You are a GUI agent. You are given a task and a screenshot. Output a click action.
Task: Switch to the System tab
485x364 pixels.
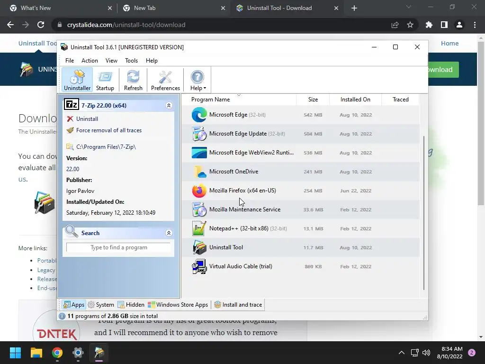click(x=101, y=305)
